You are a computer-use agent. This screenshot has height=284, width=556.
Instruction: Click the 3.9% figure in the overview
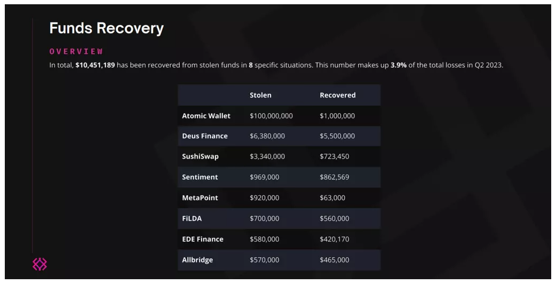click(399, 65)
